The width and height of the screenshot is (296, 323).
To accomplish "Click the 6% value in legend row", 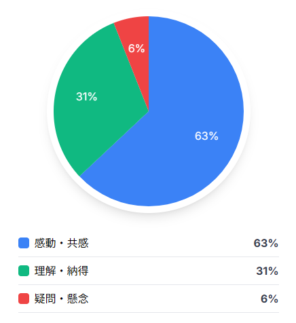I will pyautogui.click(x=270, y=299).
